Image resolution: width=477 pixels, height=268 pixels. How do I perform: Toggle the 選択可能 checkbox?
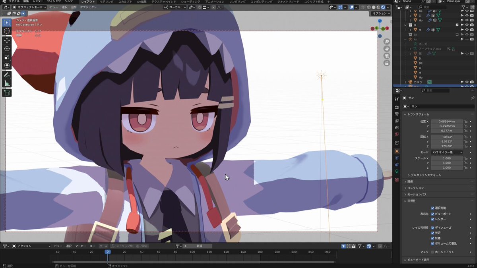(432, 208)
